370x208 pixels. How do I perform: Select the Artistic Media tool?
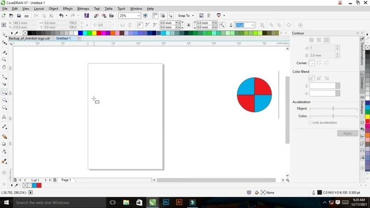[4, 84]
